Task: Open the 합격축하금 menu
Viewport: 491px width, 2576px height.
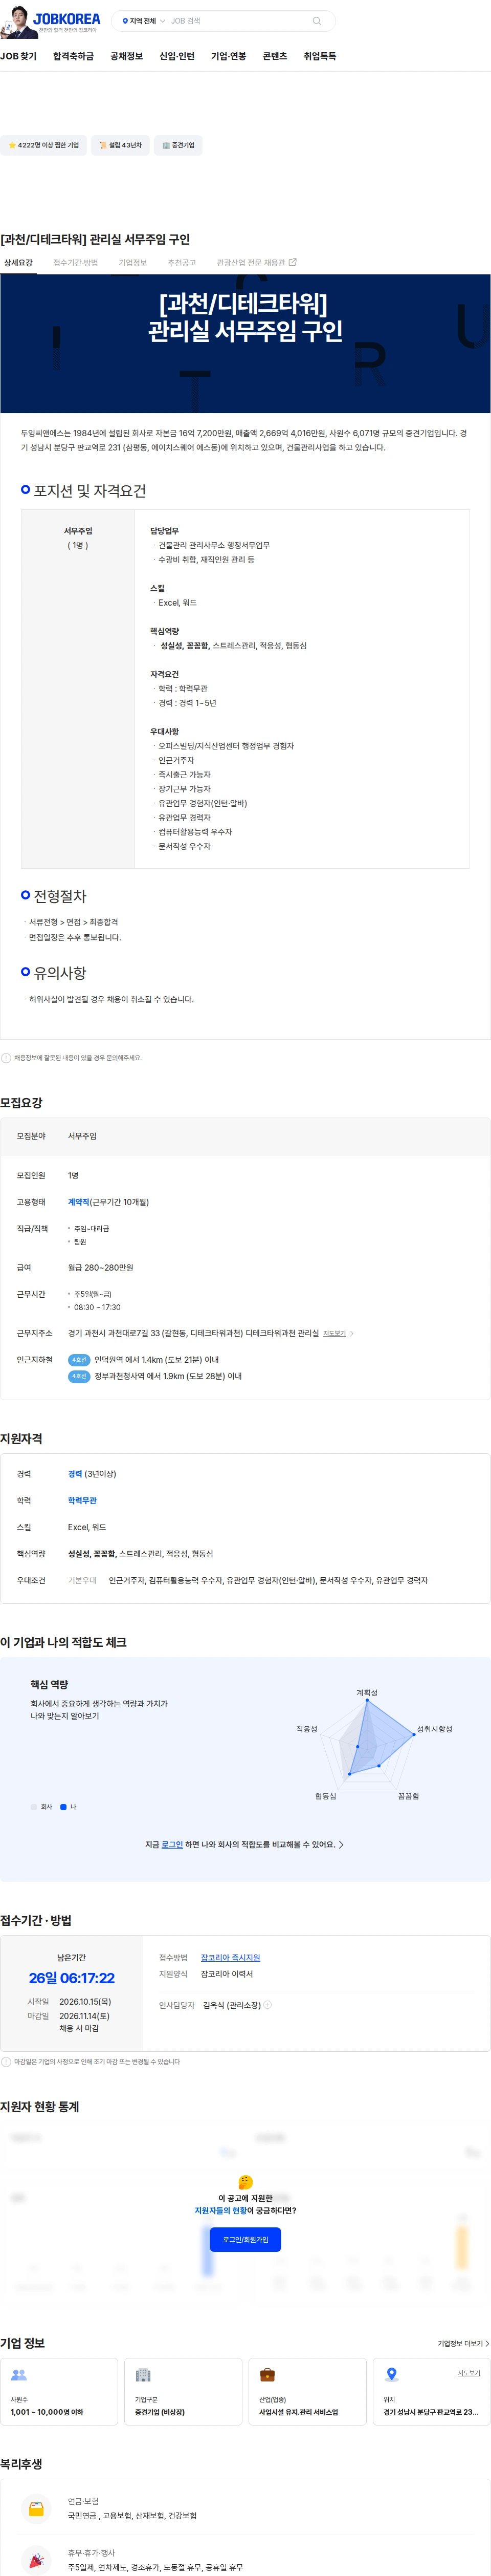Action: 73,56
